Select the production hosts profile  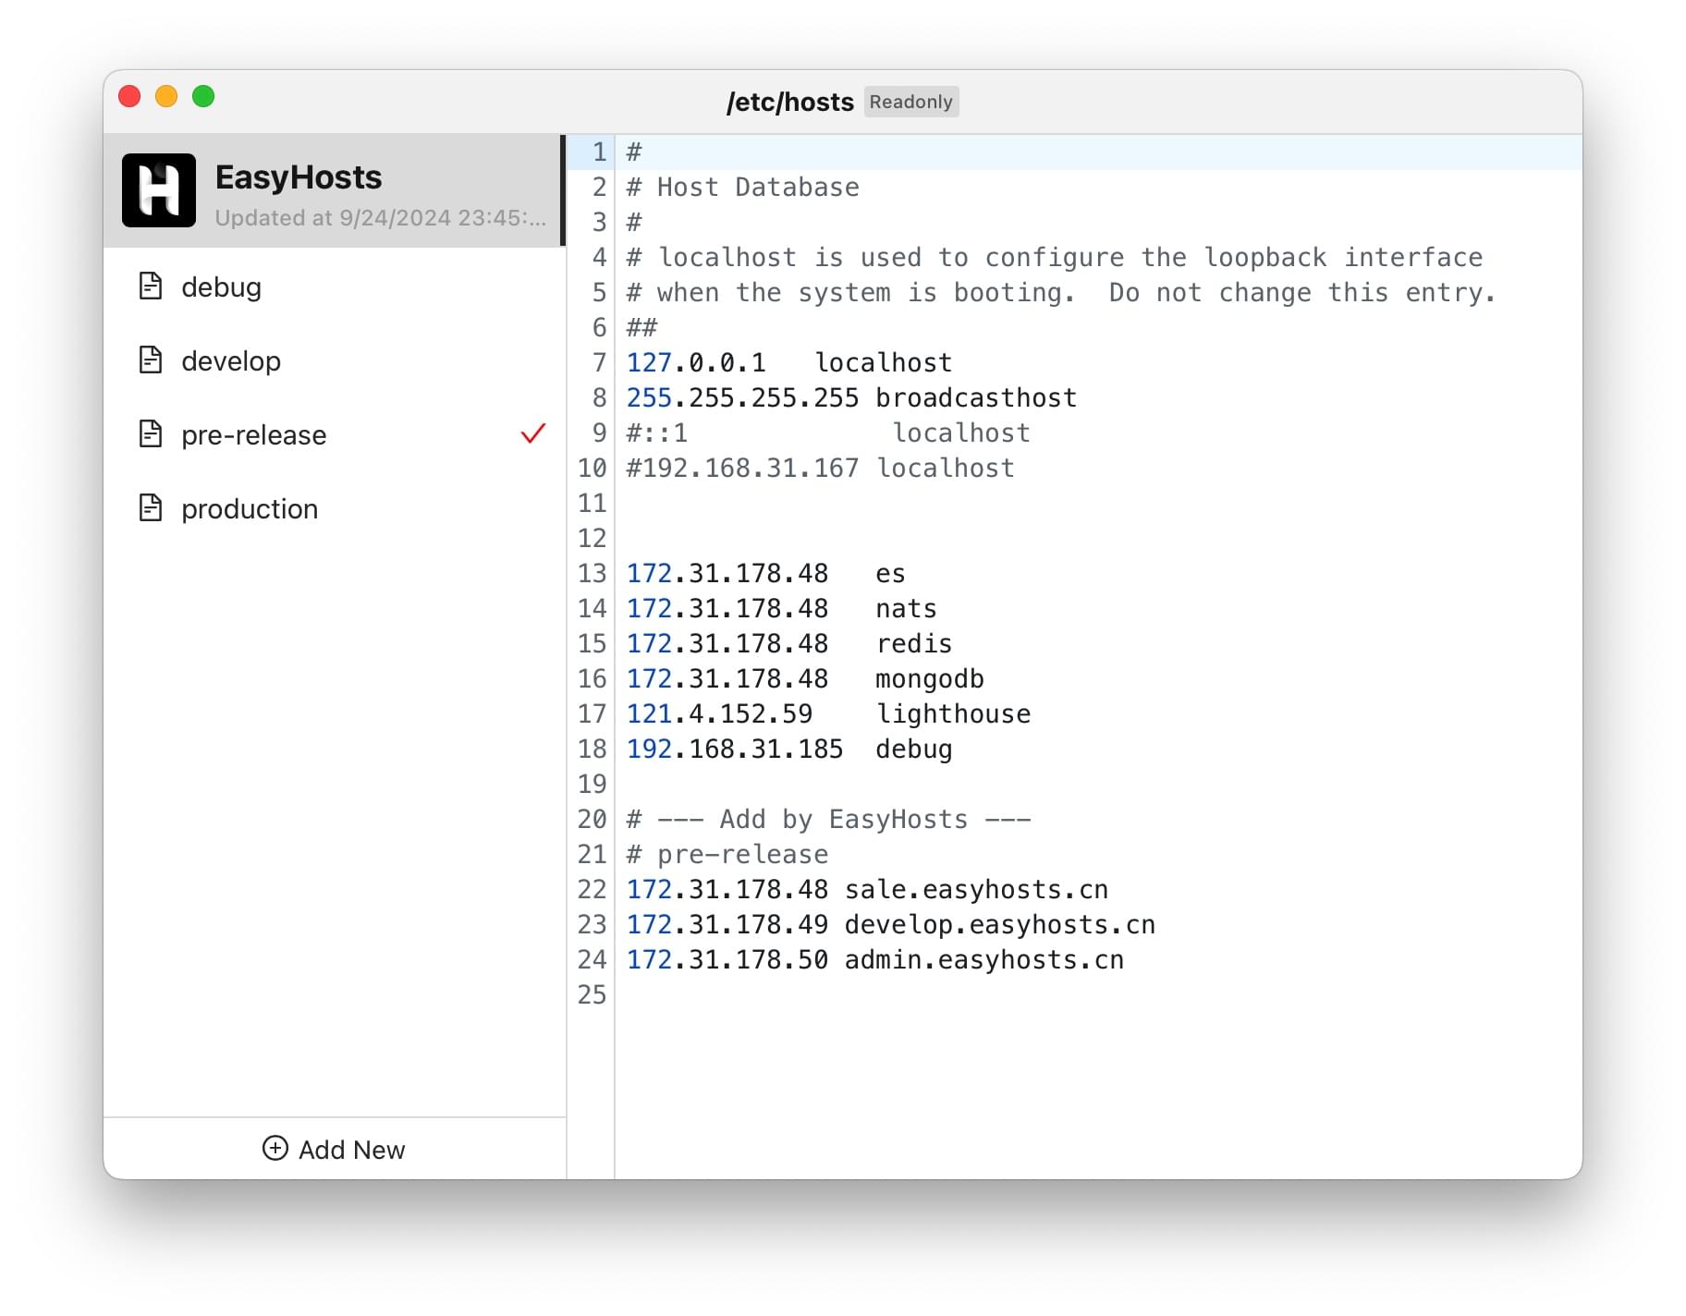tap(335, 508)
